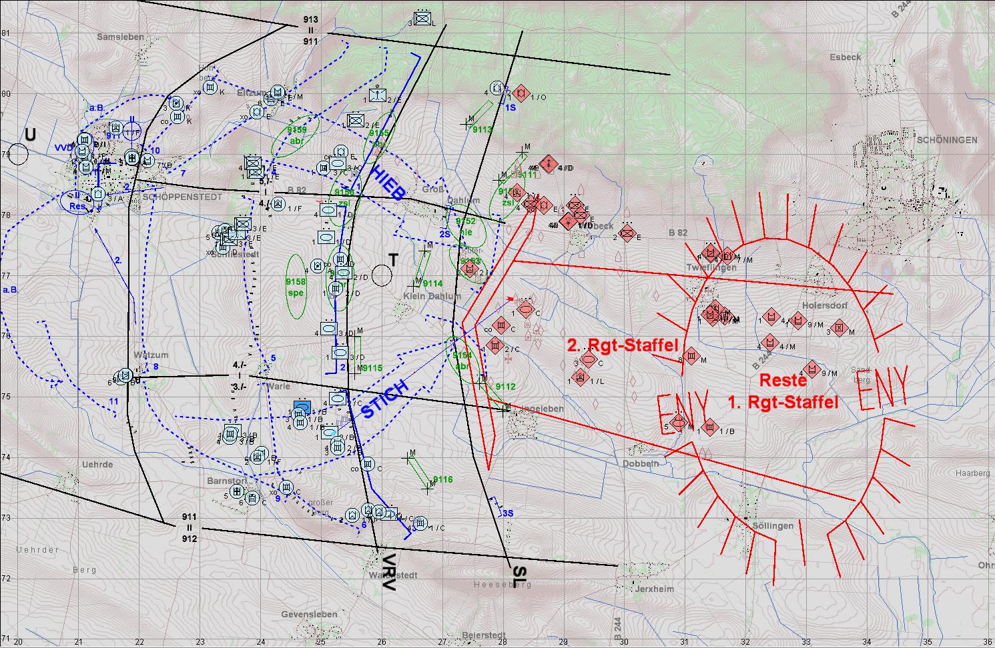Click the friendly unit symbol labeled 3 L
The height and width of the screenshot is (648, 995).
coord(422,19)
